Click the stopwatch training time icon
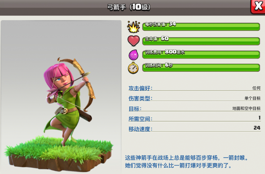Screen dimensions: 265x174 [x=133, y=68]
